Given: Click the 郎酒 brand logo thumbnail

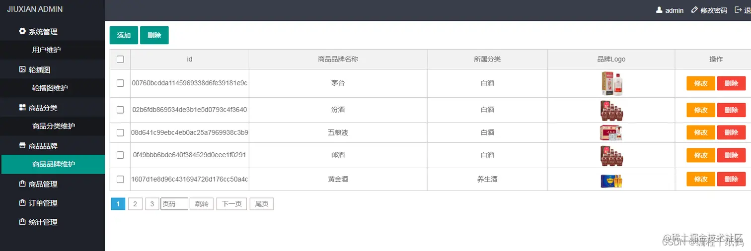Looking at the screenshot, I should pos(611,155).
